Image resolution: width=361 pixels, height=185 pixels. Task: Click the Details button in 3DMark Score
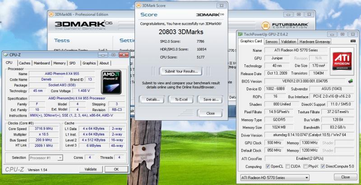152,99
